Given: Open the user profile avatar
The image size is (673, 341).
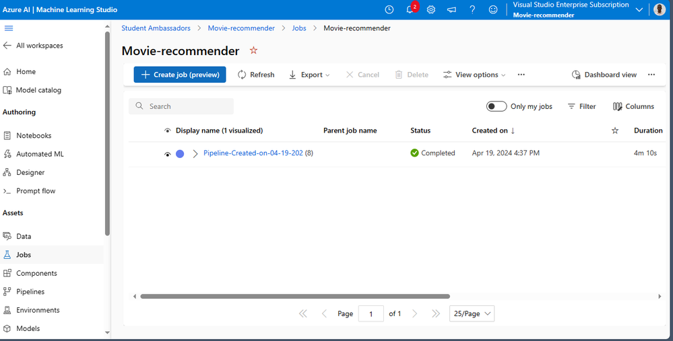Looking at the screenshot, I should (x=660, y=9).
